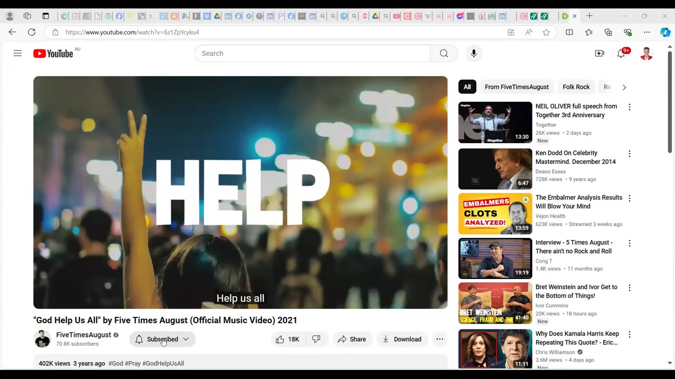Add this page to favorites star
Image resolution: width=675 pixels, height=379 pixels.
(546, 32)
